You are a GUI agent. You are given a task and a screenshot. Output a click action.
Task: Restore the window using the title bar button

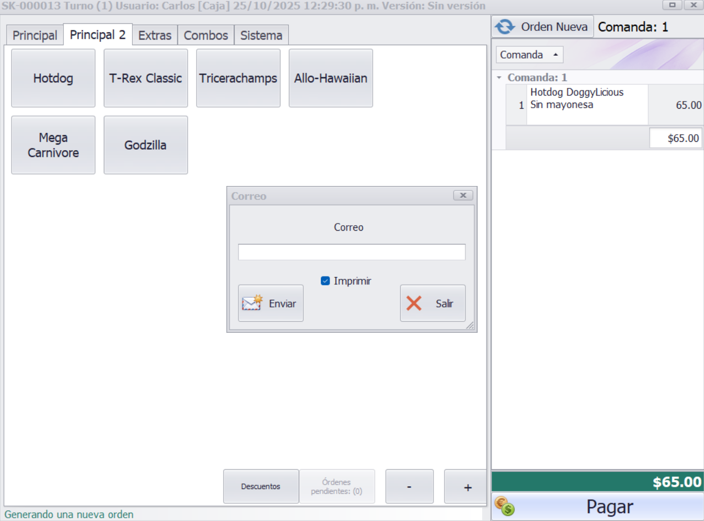[x=672, y=5]
